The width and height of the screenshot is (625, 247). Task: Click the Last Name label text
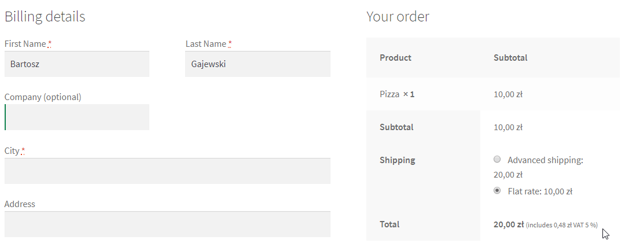click(206, 44)
